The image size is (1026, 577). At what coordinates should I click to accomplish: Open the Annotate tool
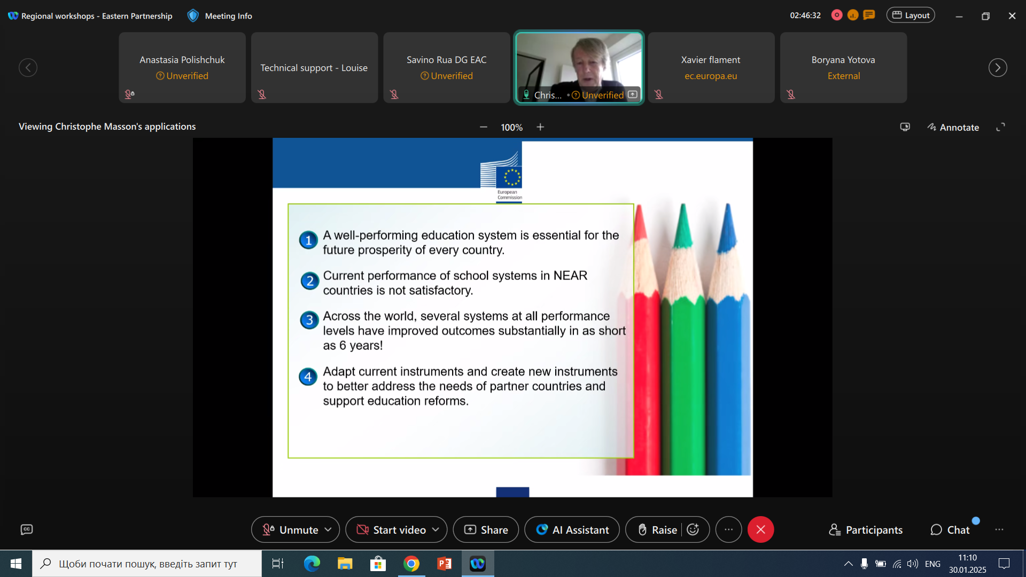(x=953, y=127)
